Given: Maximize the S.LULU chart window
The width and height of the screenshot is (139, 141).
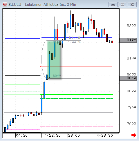Looking at the screenshot, I should point(122,5).
